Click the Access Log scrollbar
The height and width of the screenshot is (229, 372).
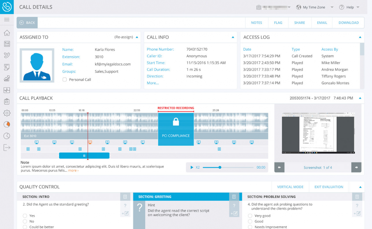coord(362,49)
